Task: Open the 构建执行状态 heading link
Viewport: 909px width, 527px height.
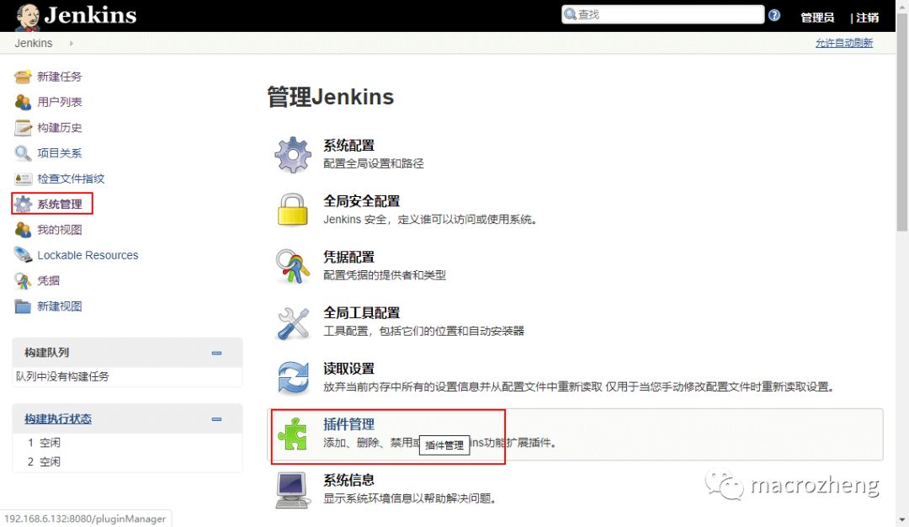Action: click(58, 419)
